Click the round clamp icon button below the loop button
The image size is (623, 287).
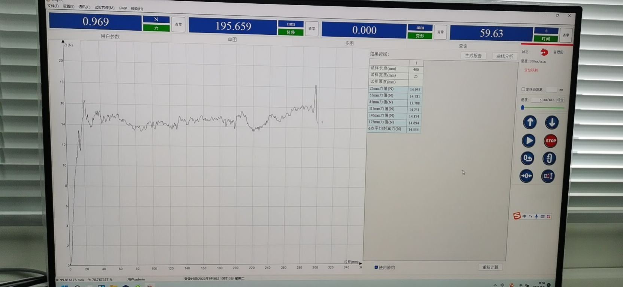click(x=548, y=176)
